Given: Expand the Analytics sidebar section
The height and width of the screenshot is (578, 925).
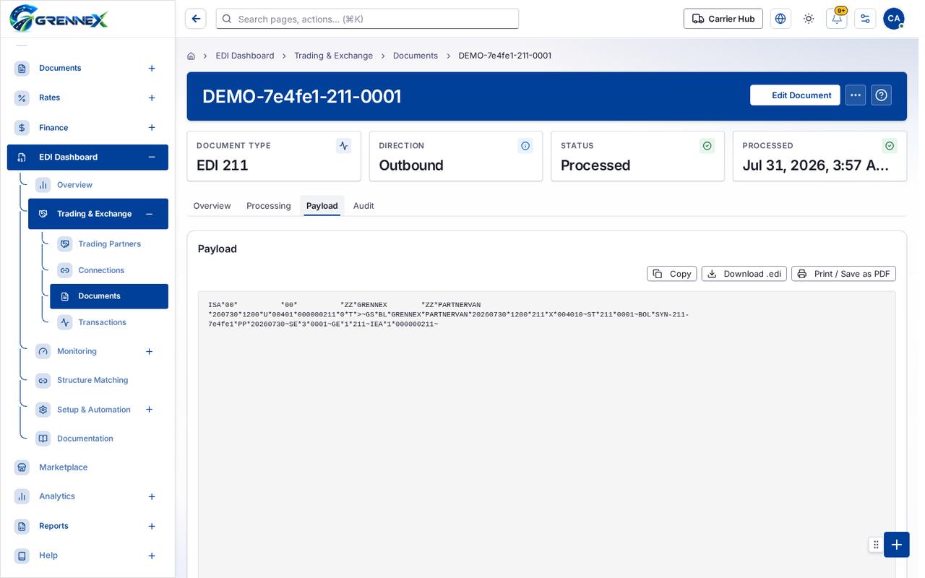Looking at the screenshot, I should tap(152, 497).
